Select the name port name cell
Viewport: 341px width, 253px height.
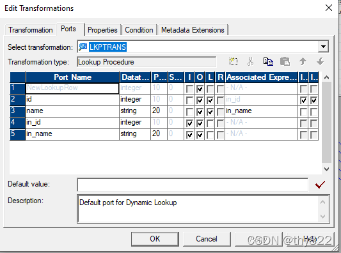coord(72,111)
